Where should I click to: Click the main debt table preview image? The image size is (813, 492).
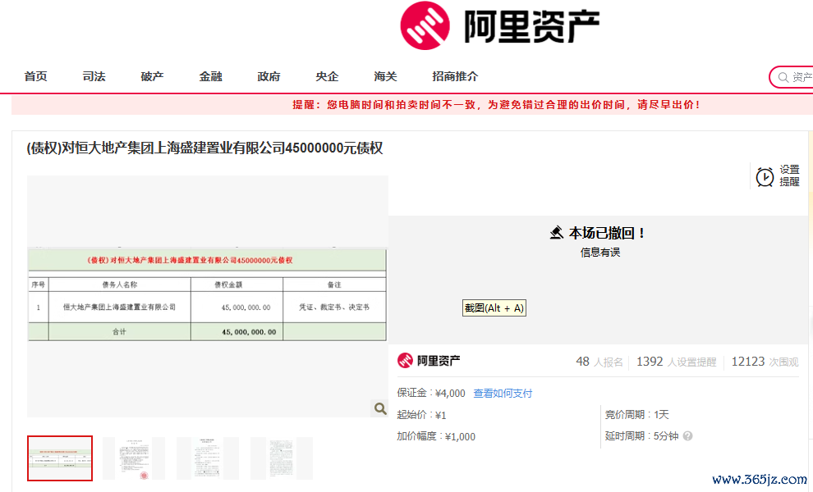point(208,294)
